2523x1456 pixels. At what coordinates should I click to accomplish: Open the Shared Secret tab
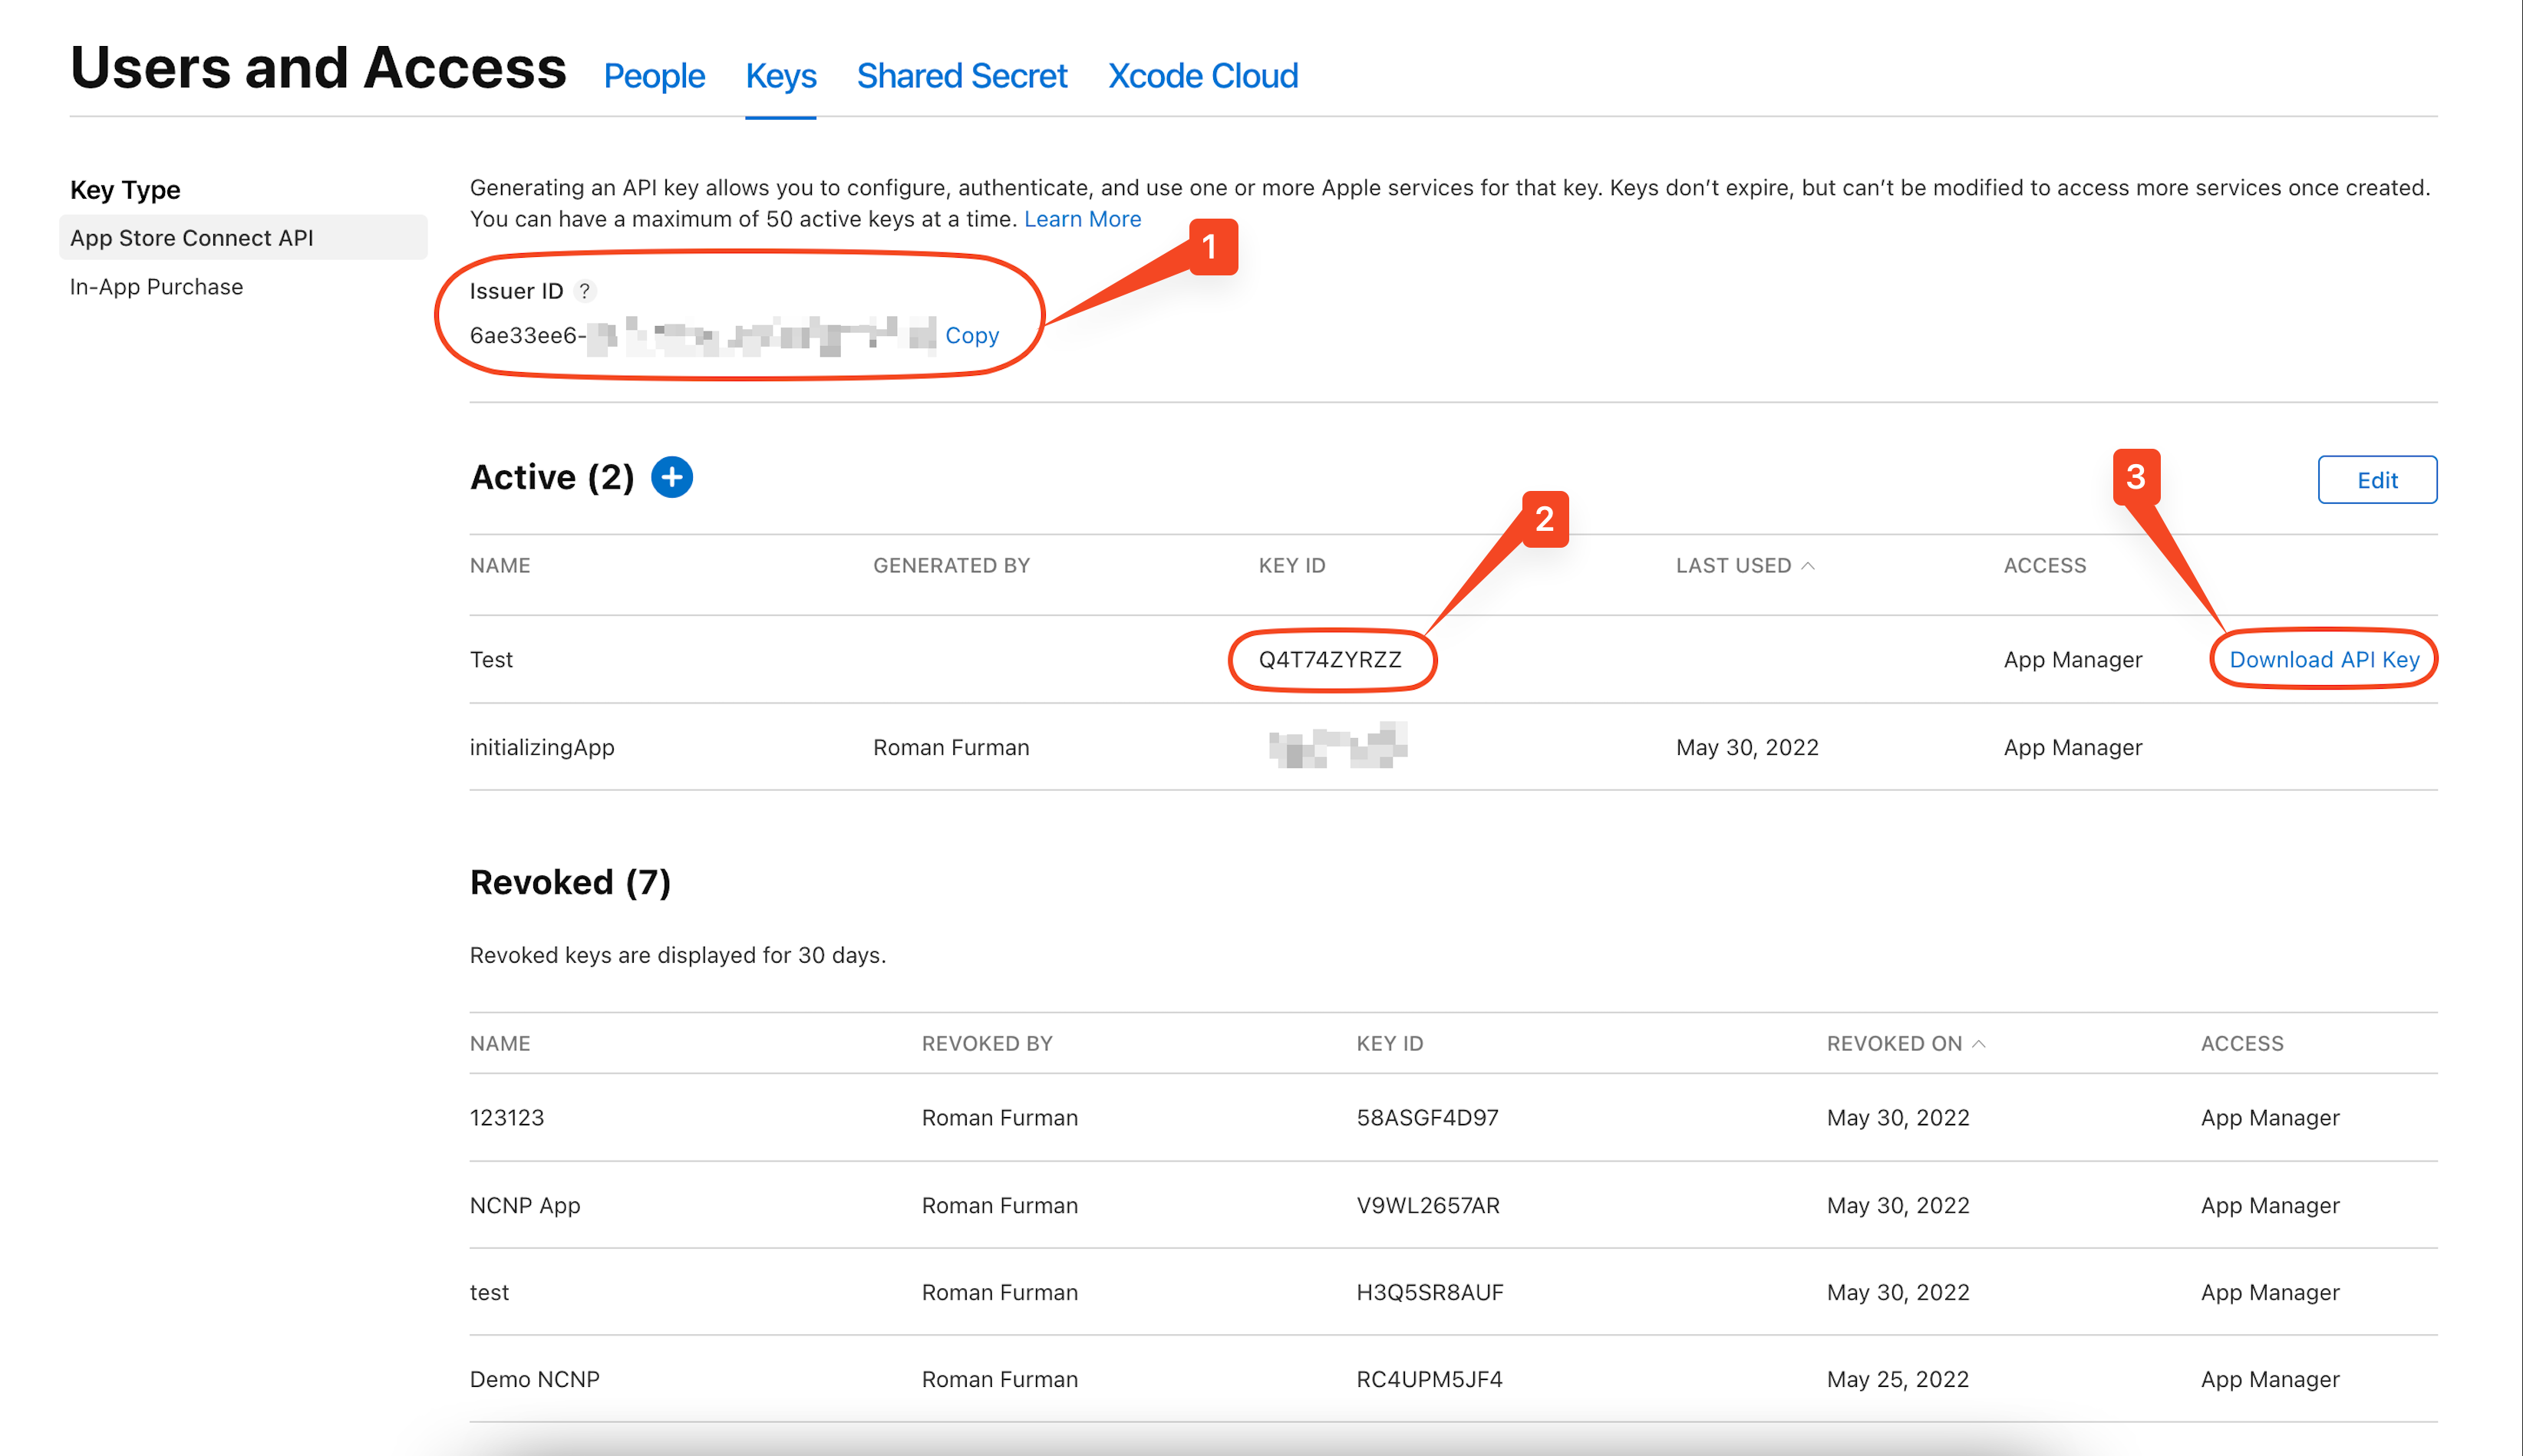[x=961, y=76]
